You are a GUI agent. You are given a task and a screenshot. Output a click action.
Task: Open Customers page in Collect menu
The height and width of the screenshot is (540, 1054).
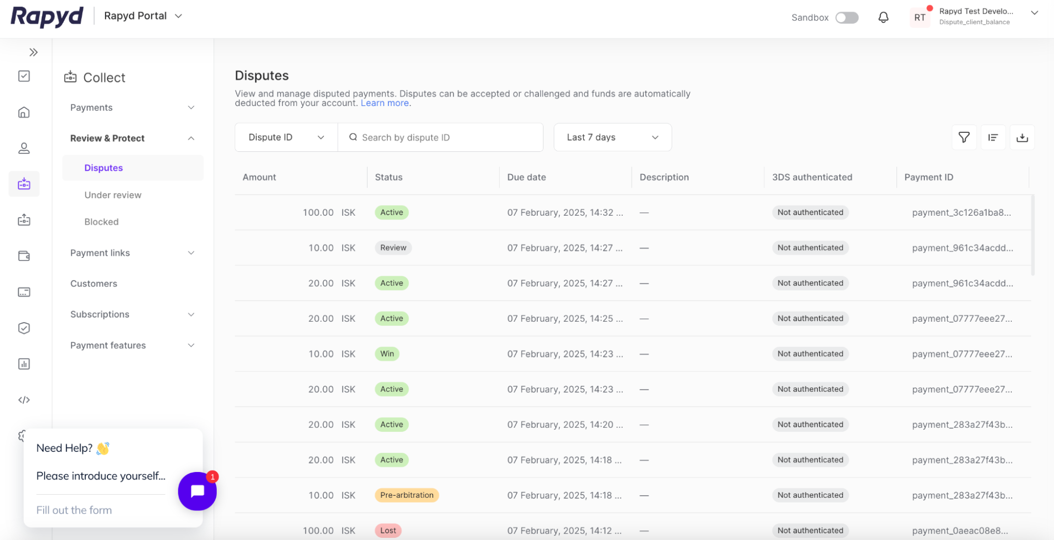[x=94, y=284]
